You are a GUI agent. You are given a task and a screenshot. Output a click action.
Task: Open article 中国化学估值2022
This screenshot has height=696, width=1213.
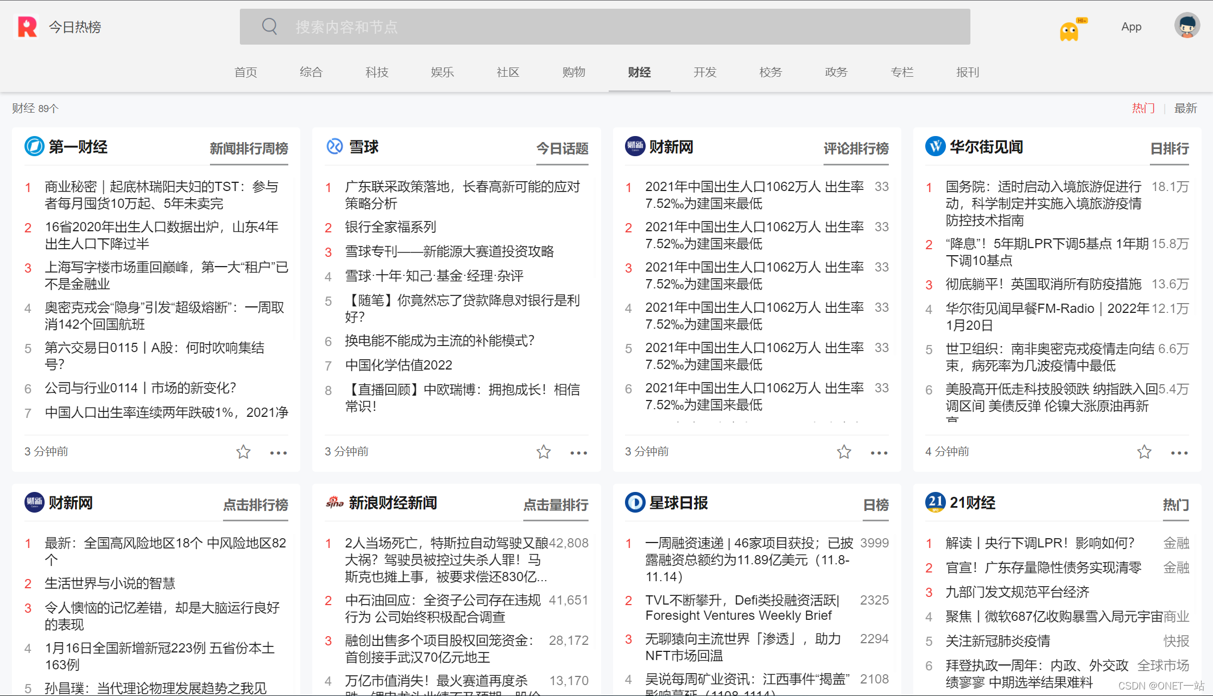[399, 365]
